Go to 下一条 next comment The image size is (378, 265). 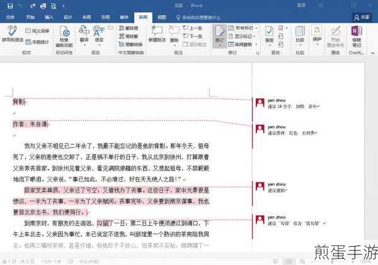click(192, 36)
